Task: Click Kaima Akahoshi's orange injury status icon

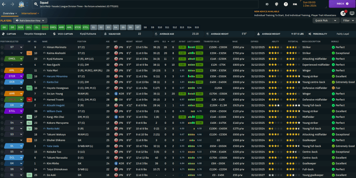Action: pos(29,53)
